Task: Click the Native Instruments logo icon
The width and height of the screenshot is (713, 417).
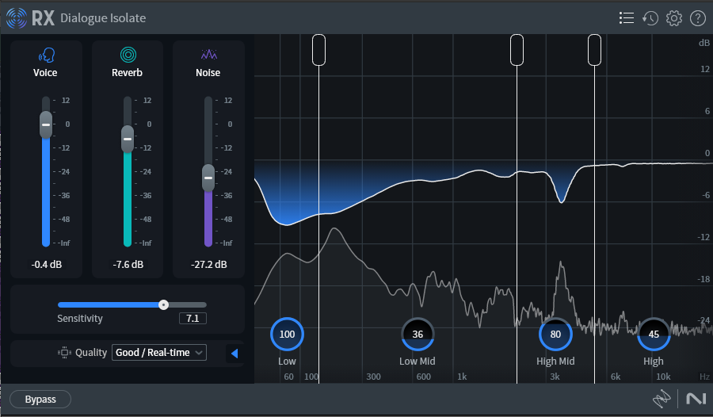Action: point(696,400)
